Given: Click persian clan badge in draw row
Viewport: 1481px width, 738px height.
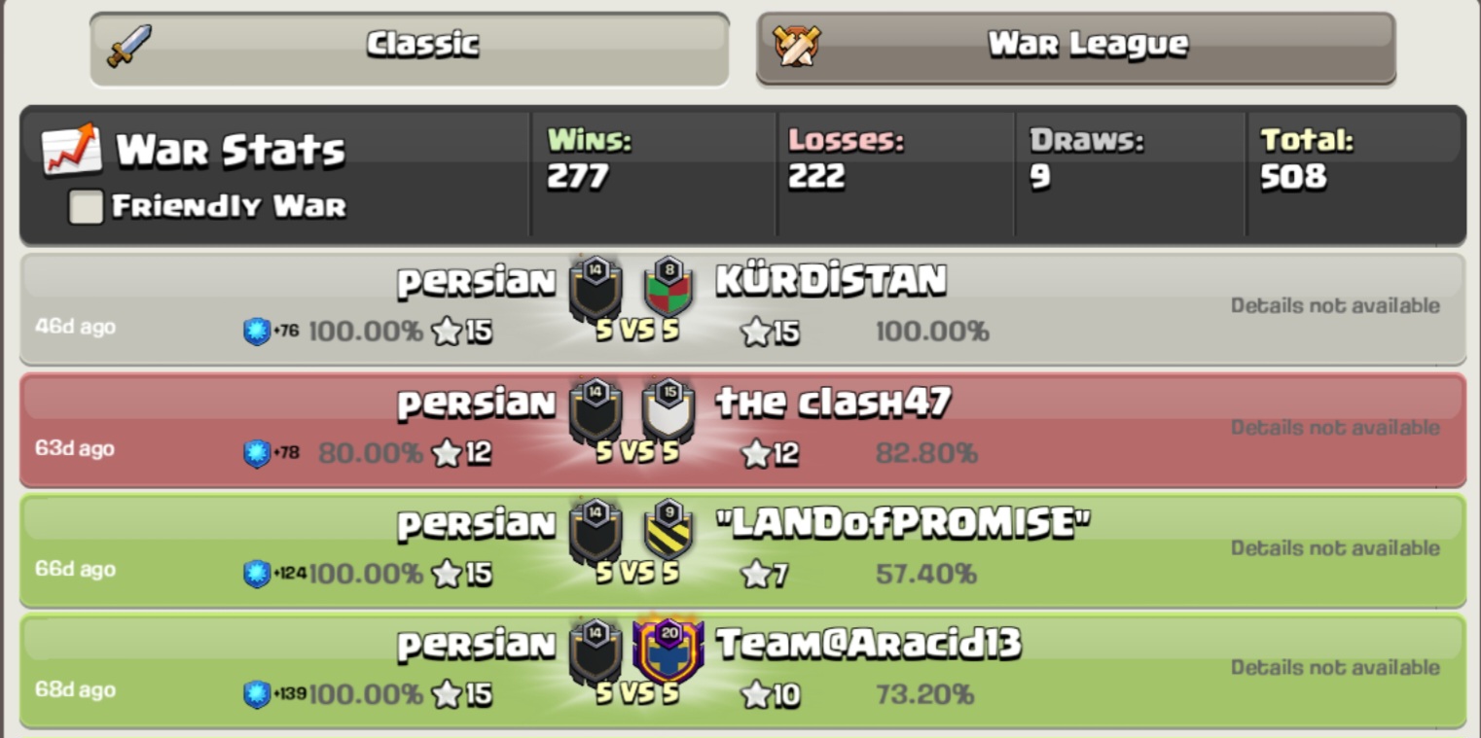Looking at the screenshot, I should click(x=596, y=289).
